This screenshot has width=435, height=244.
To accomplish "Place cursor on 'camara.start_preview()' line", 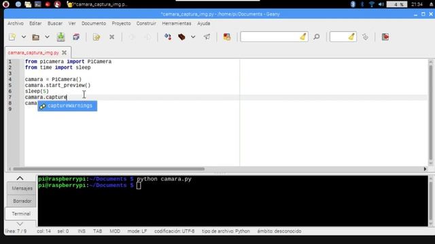I will pos(58,85).
